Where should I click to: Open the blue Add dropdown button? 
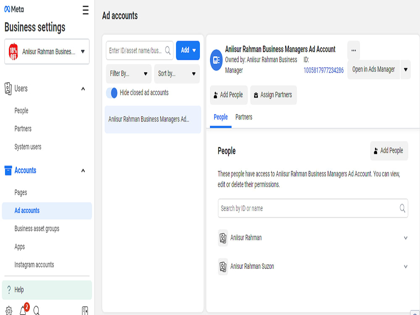pos(188,50)
